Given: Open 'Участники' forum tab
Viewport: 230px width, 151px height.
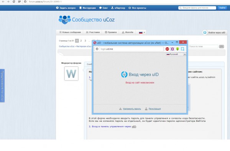Looking at the screenshot, I should pos(93,32).
